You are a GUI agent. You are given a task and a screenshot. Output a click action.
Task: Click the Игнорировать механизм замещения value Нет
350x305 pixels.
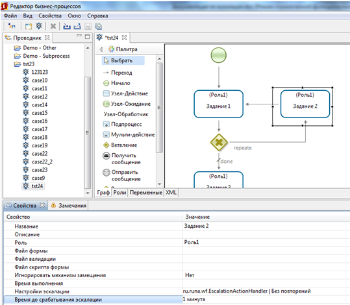(190, 275)
